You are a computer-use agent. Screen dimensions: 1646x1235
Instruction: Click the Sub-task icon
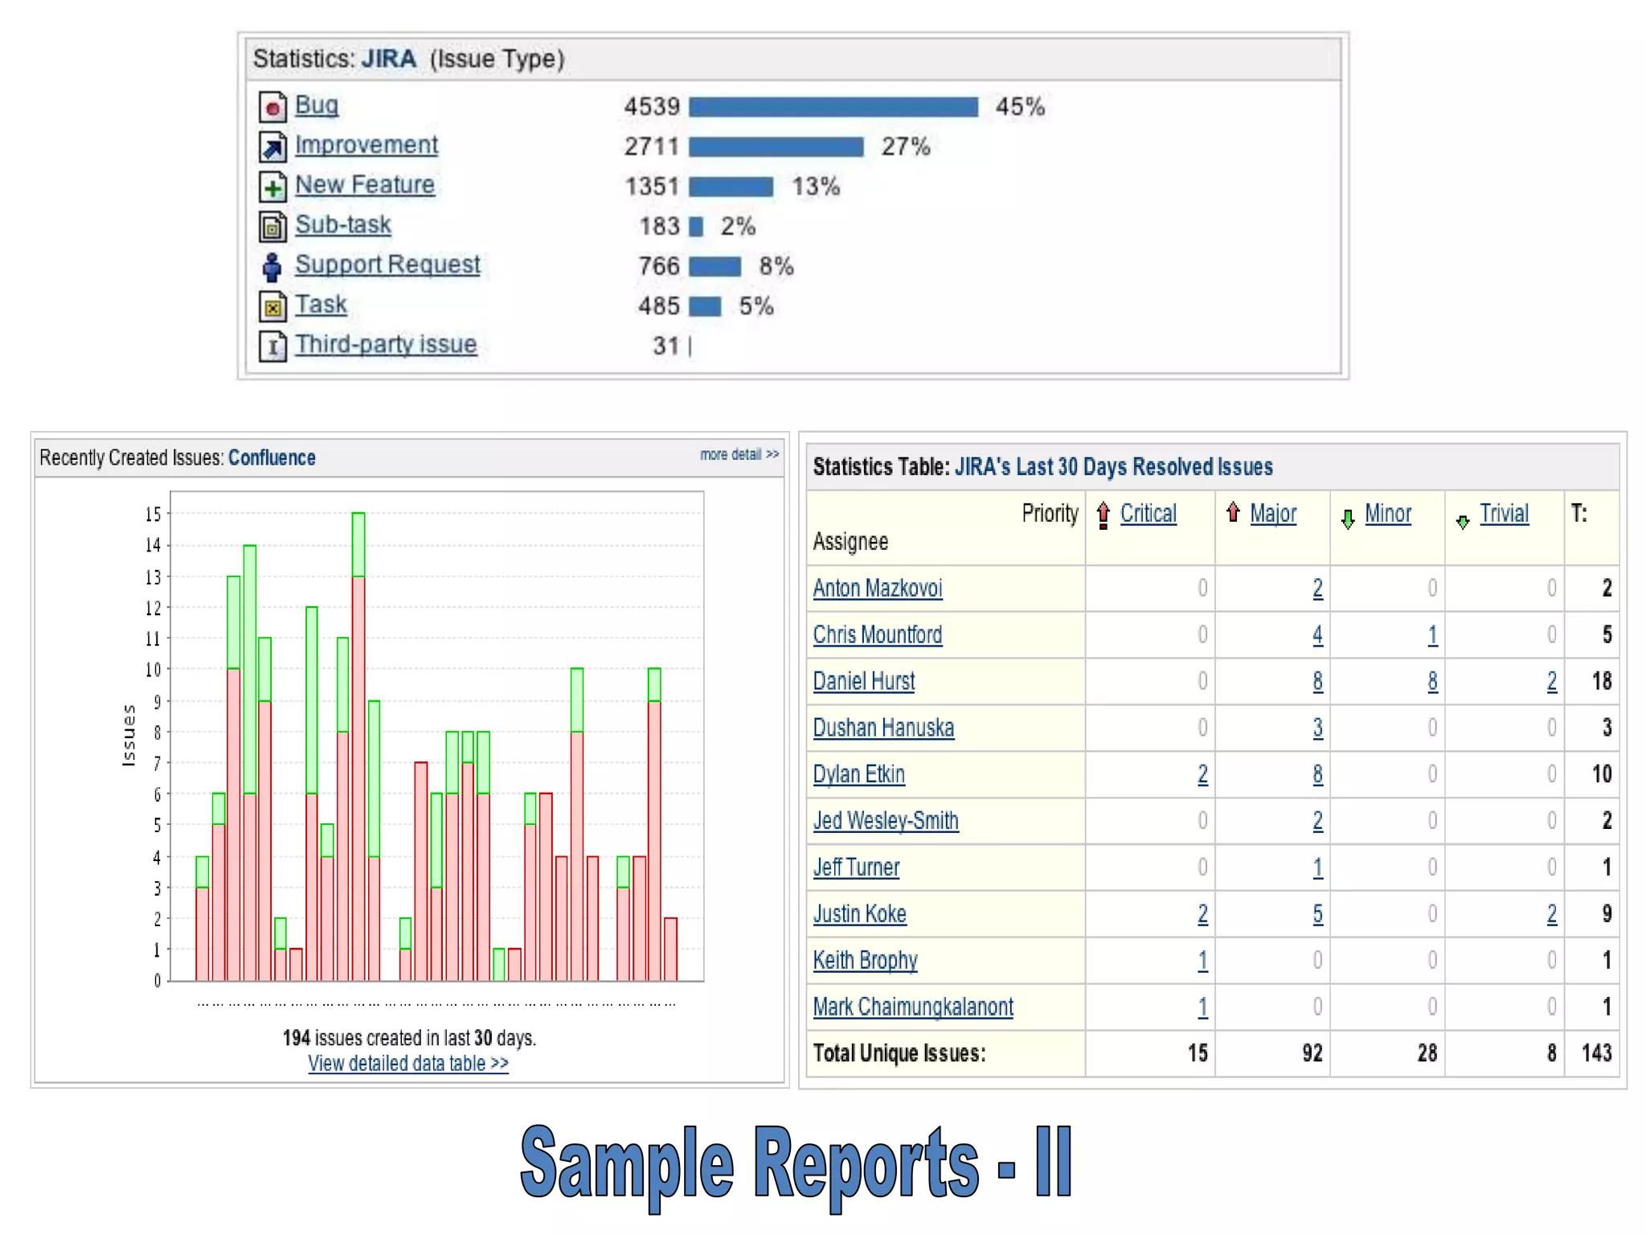coord(272,228)
